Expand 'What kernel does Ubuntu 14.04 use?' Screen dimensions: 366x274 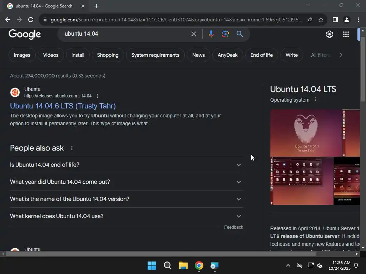[x=127, y=216]
